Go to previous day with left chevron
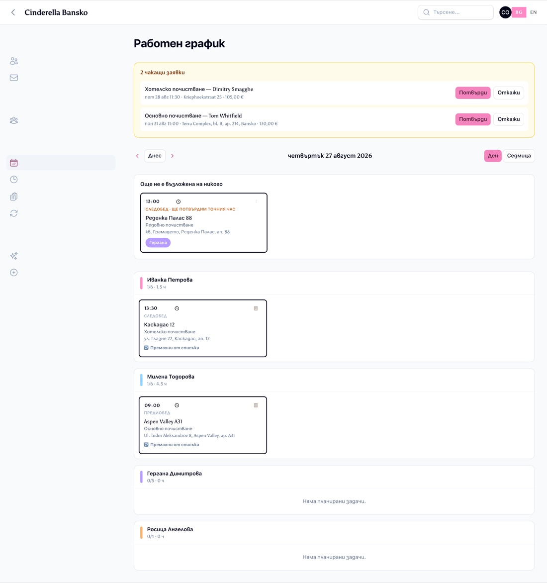The width and height of the screenshot is (547, 583). (x=137, y=156)
